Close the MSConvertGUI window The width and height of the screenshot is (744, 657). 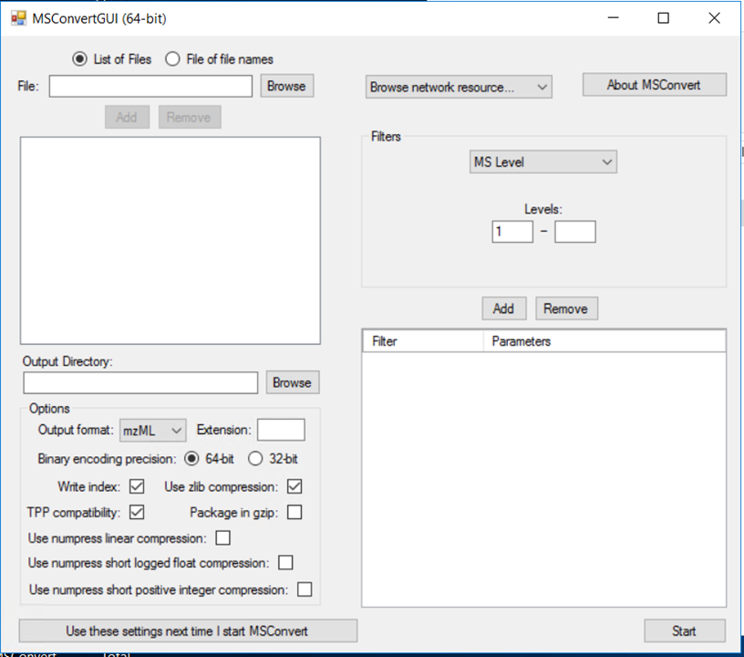click(x=714, y=18)
